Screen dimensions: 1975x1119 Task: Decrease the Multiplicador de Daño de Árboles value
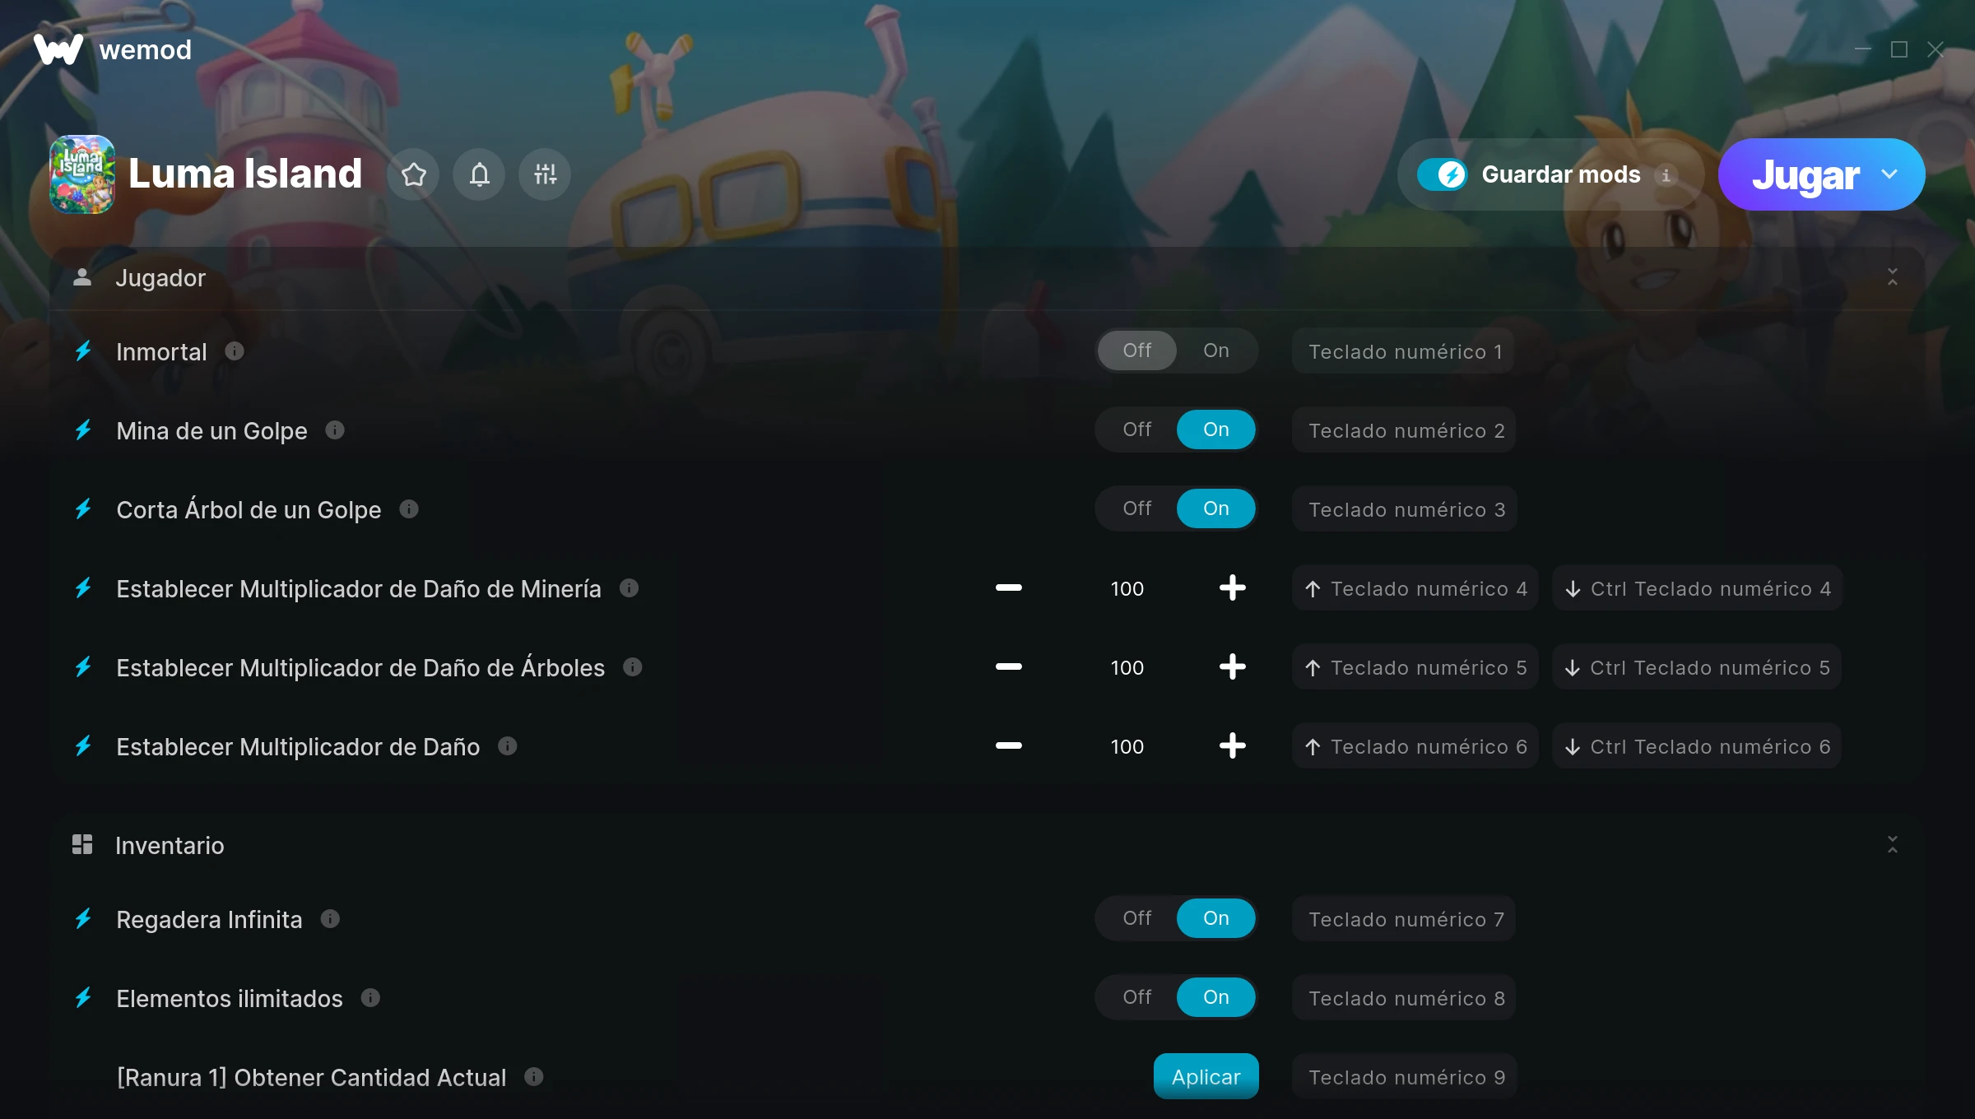pos(1008,667)
